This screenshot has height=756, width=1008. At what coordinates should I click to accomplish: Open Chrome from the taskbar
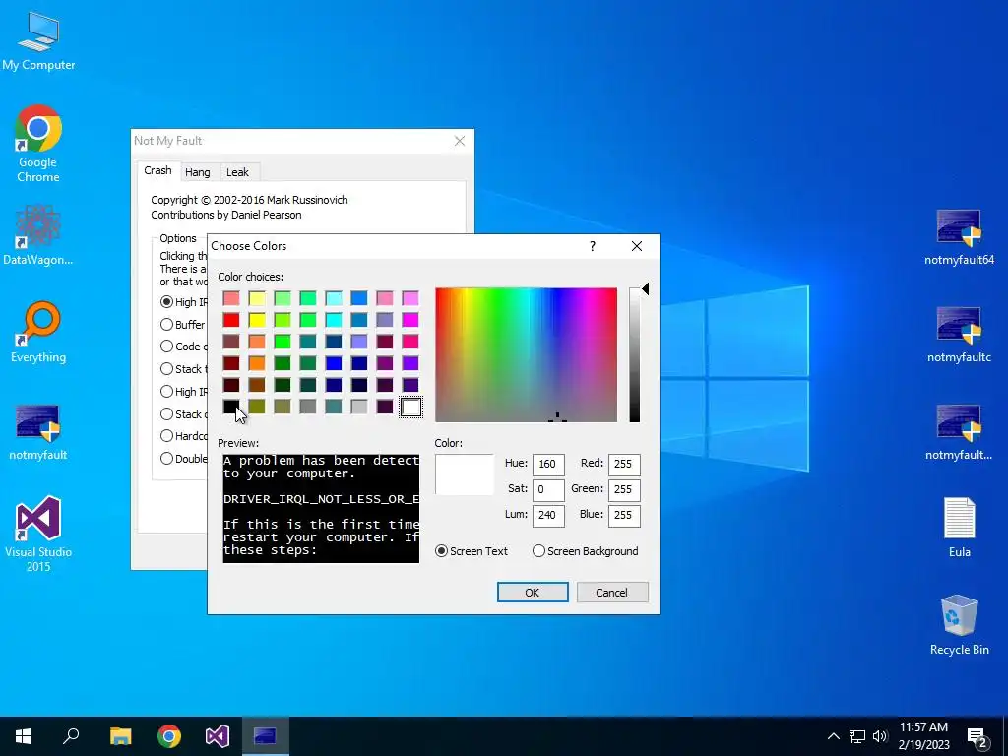(x=169, y=736)
